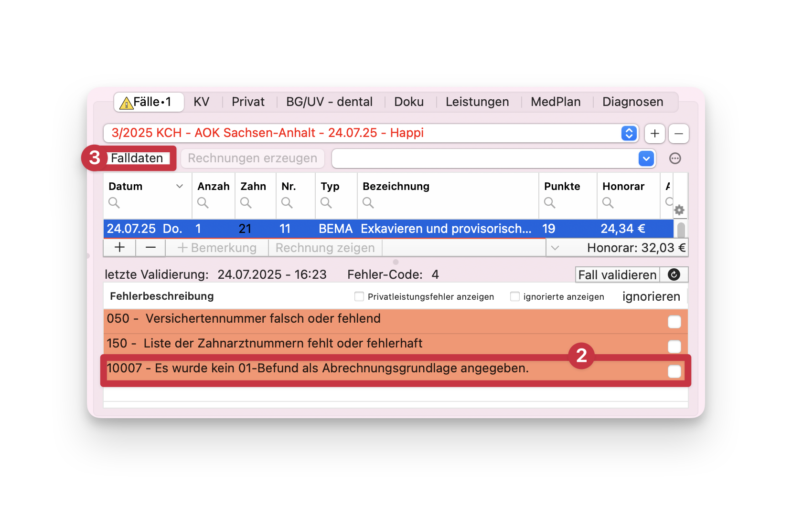Select error 150 Liste der Zahnarztnummern
792x505 pixels.
click(x=396, y=346)
